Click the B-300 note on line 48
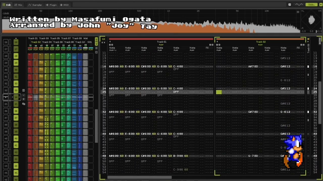323x181 pixels. [x=178, y=156]
